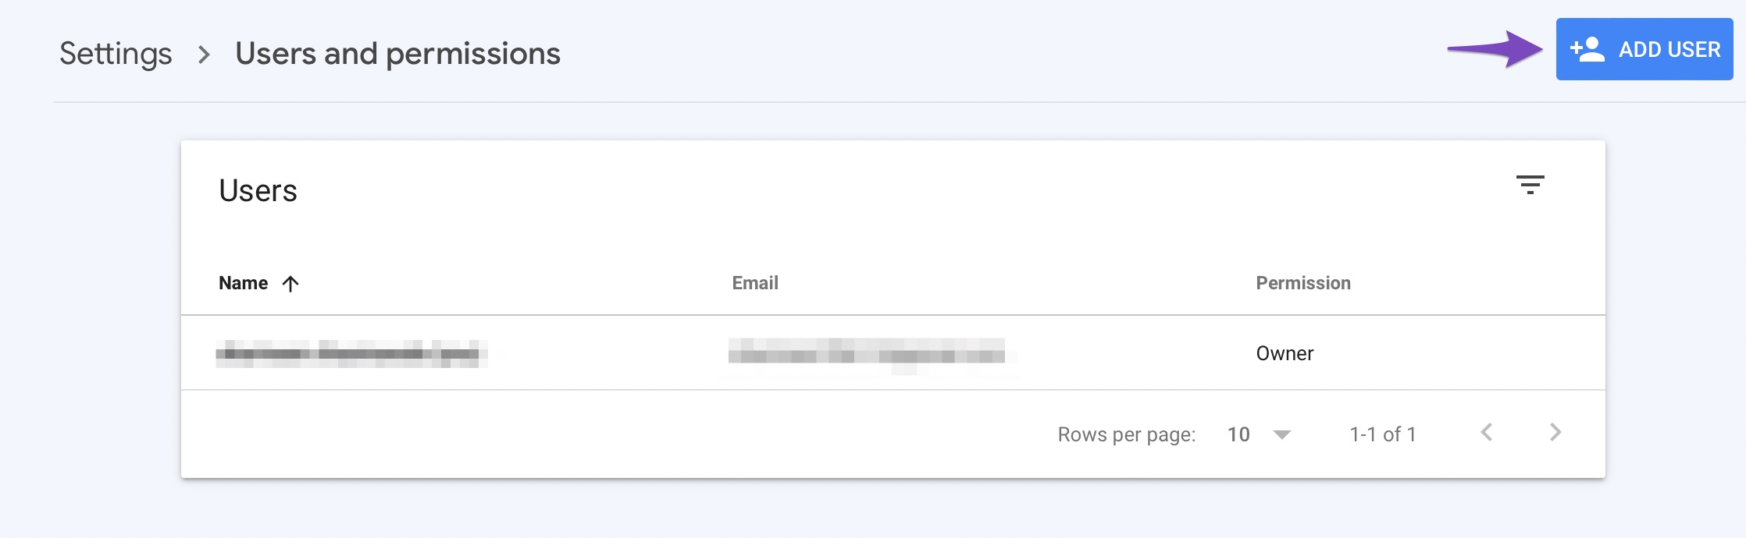This screenshot has height=538, width=1746.
Task: Select the blurred email cell
Action: point(867,353)
